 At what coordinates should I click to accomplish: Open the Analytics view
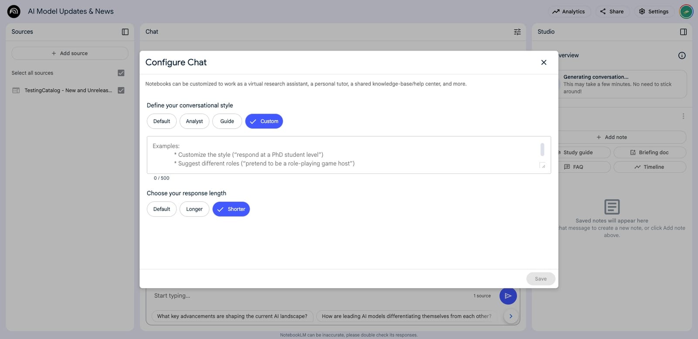click(x=569, y=11)
